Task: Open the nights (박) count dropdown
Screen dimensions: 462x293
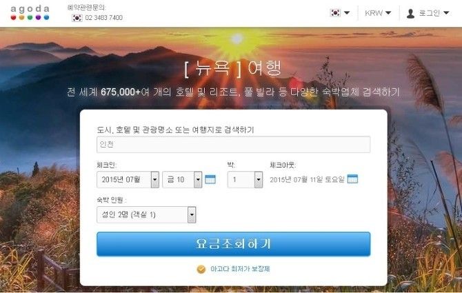Action: point(245,179)
